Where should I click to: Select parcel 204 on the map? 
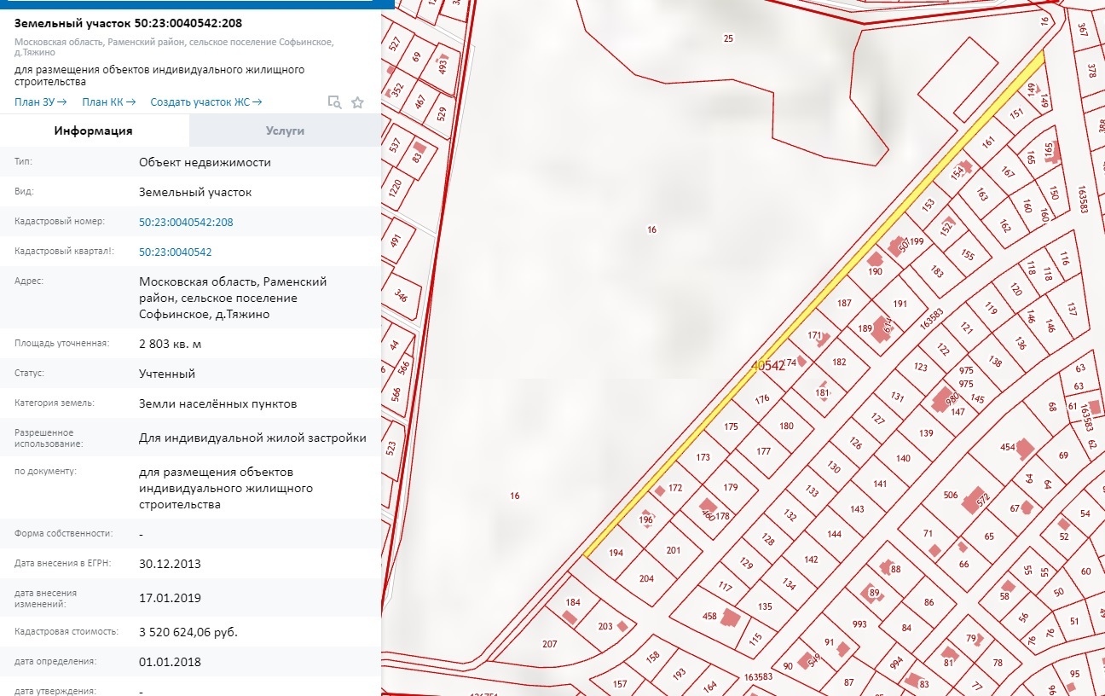[646, 578]
